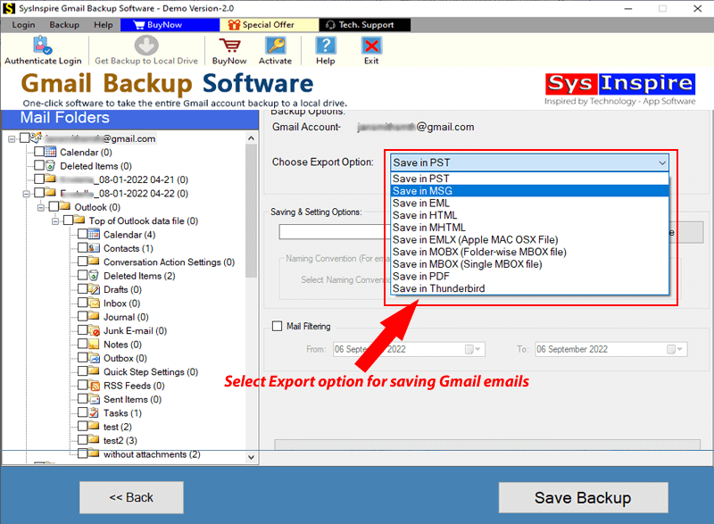This screenshot has height=524, width=714.
Task: Click Get Backup to Local Drive icon
Action: click(x=146, y=45)
